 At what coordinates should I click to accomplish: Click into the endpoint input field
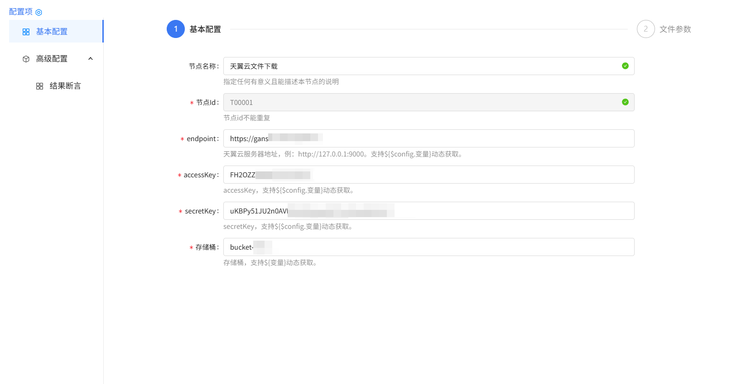453,138
